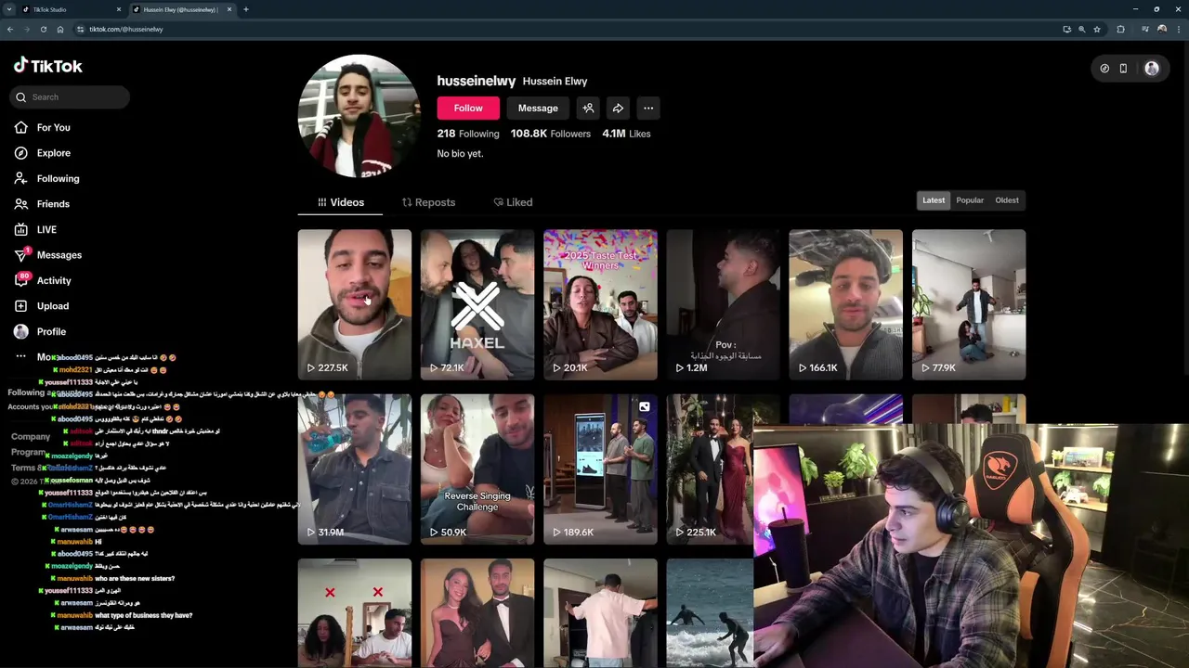Switch to the Videos tab
Image resolution: width=1189 pixels, height=668 pixels.
click(x=341, y=202)
